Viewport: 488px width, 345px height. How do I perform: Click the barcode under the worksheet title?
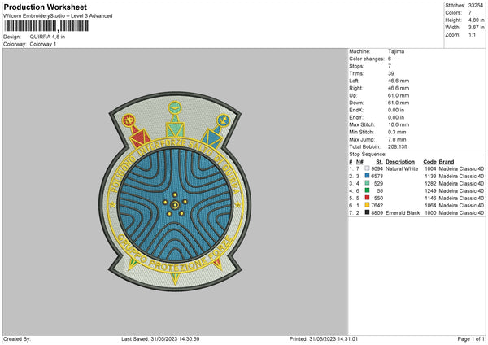pos(46,26)
